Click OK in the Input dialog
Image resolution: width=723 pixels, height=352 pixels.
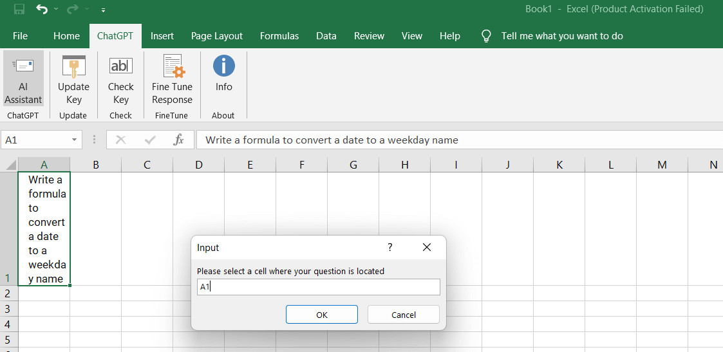click(322, 315)
